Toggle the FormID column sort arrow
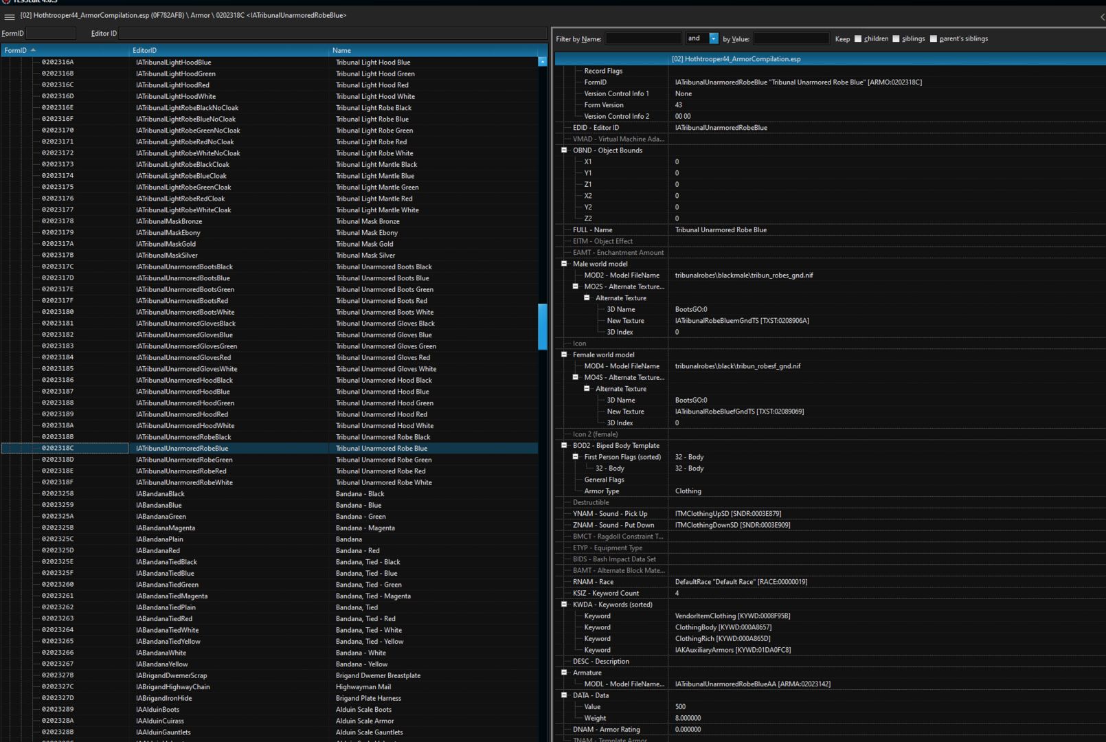The width and height of the screenshot is (1106, 742). click(x=33, y=50)
